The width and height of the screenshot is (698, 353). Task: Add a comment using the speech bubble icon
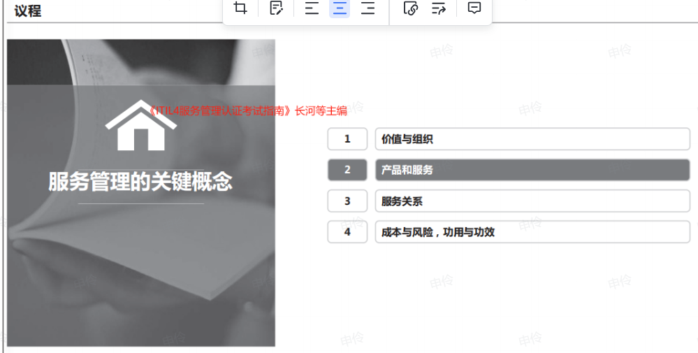(474, 8)
